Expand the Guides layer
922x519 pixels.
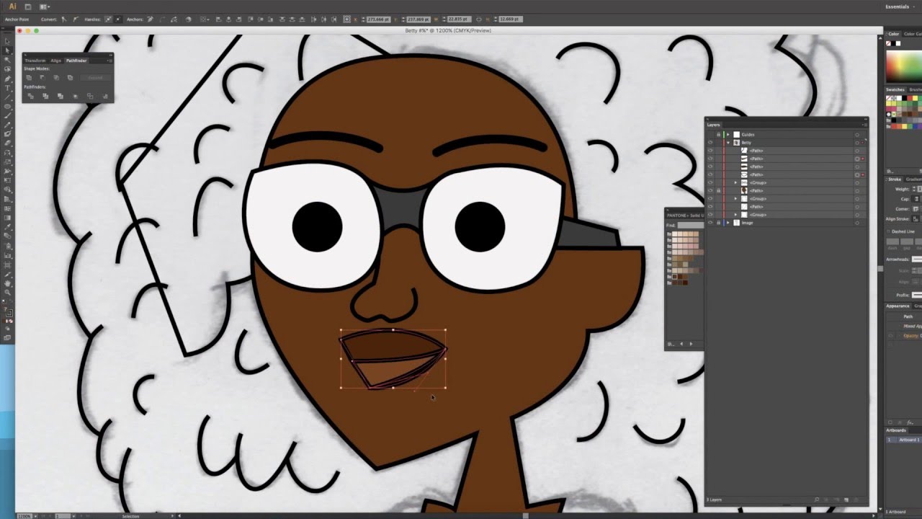728,135
